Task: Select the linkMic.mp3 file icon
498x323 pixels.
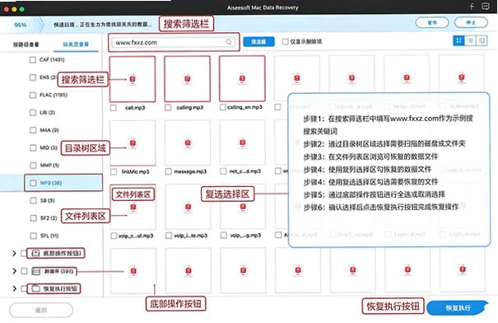Action: [133, 143]
